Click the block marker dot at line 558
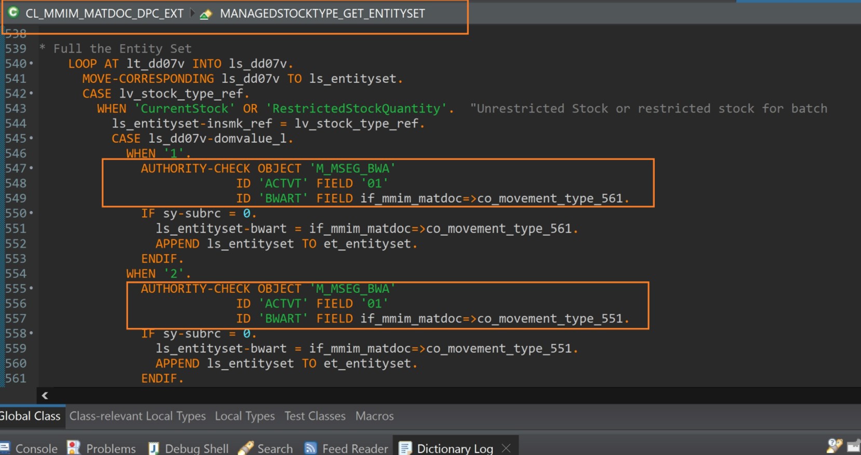 tap(31, 333)
